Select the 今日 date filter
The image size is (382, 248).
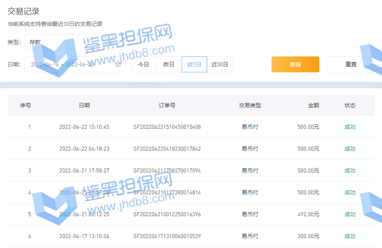click(x=143, y=64)
